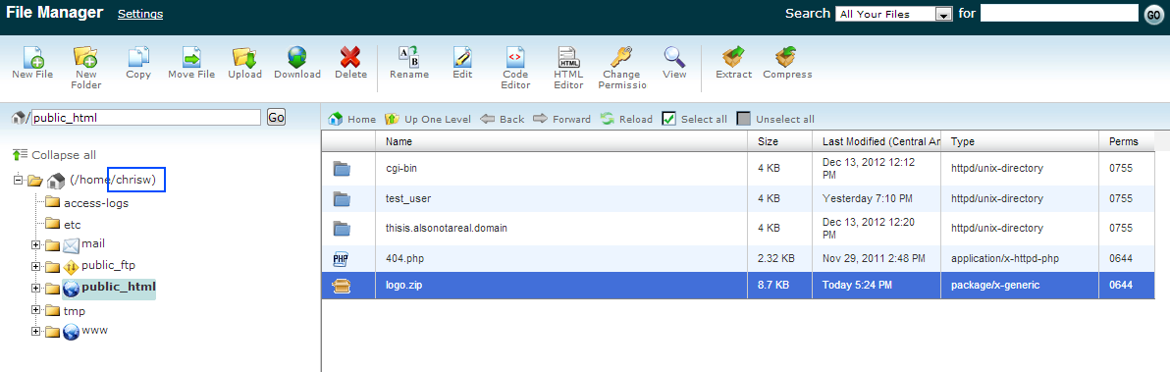The height and width of the screenshot is (372, 1170).
Task: Select thisis.alsonotareal.domain row name
Action: 447,229
